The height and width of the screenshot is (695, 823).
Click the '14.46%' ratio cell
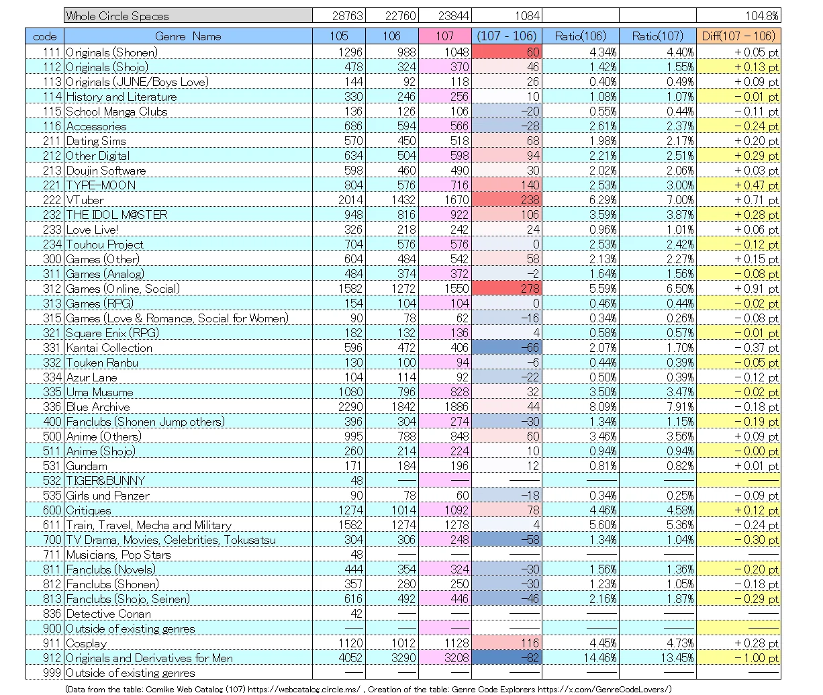580,658
